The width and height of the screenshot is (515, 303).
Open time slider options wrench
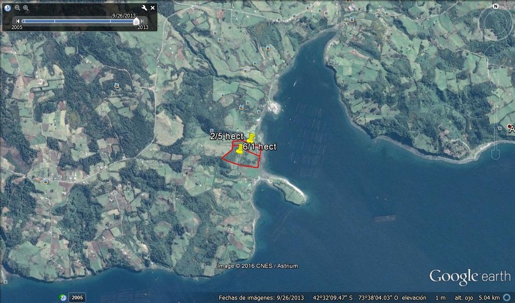[144, 8]
